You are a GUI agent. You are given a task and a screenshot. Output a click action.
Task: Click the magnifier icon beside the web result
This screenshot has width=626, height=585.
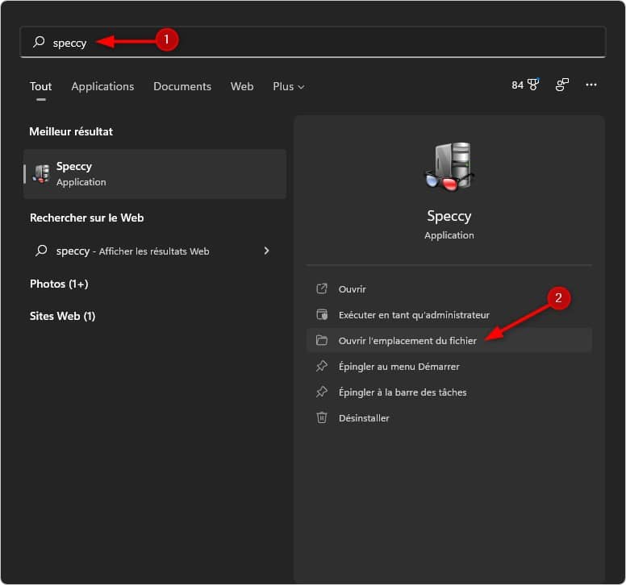point(41,251)
